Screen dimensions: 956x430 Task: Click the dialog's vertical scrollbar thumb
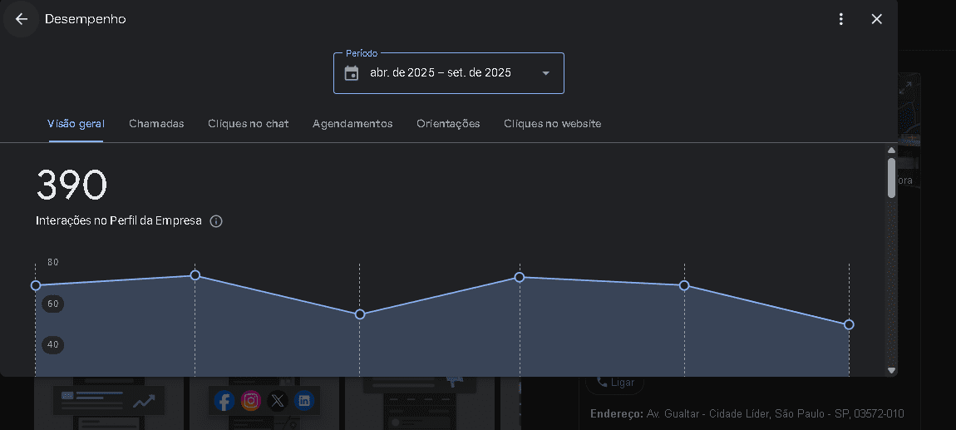click(x=891, y=177)
